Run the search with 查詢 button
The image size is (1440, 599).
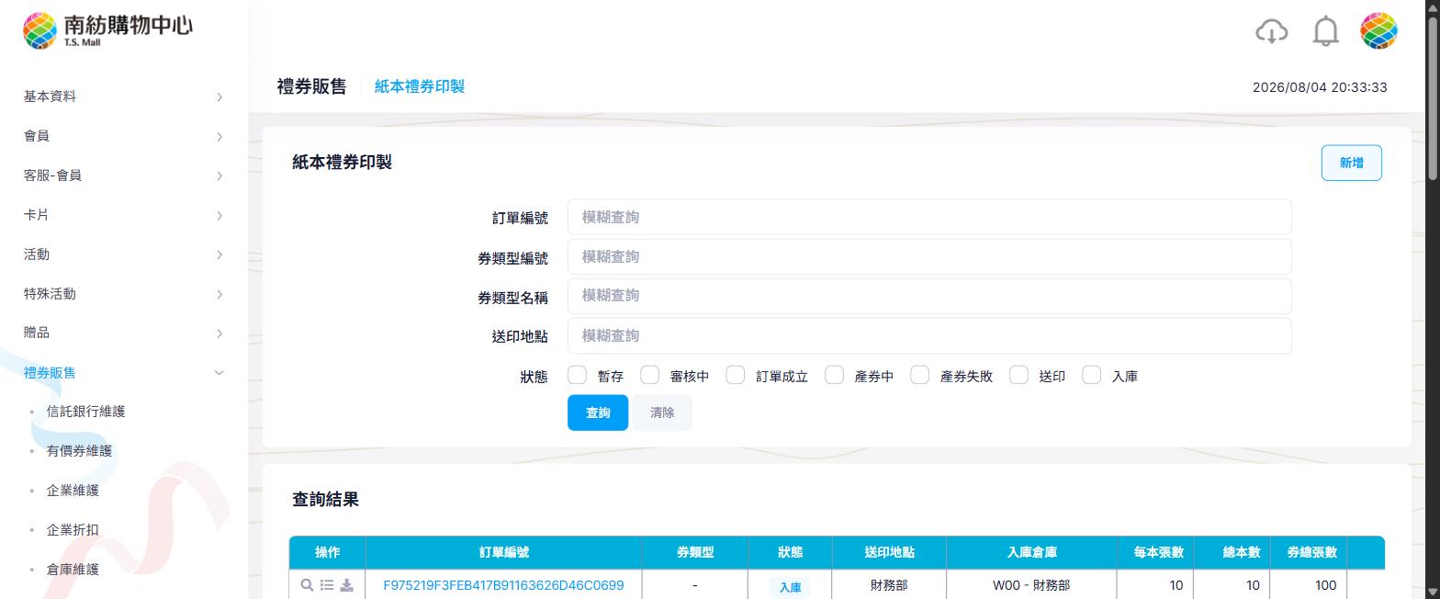(x=598, y=413)
